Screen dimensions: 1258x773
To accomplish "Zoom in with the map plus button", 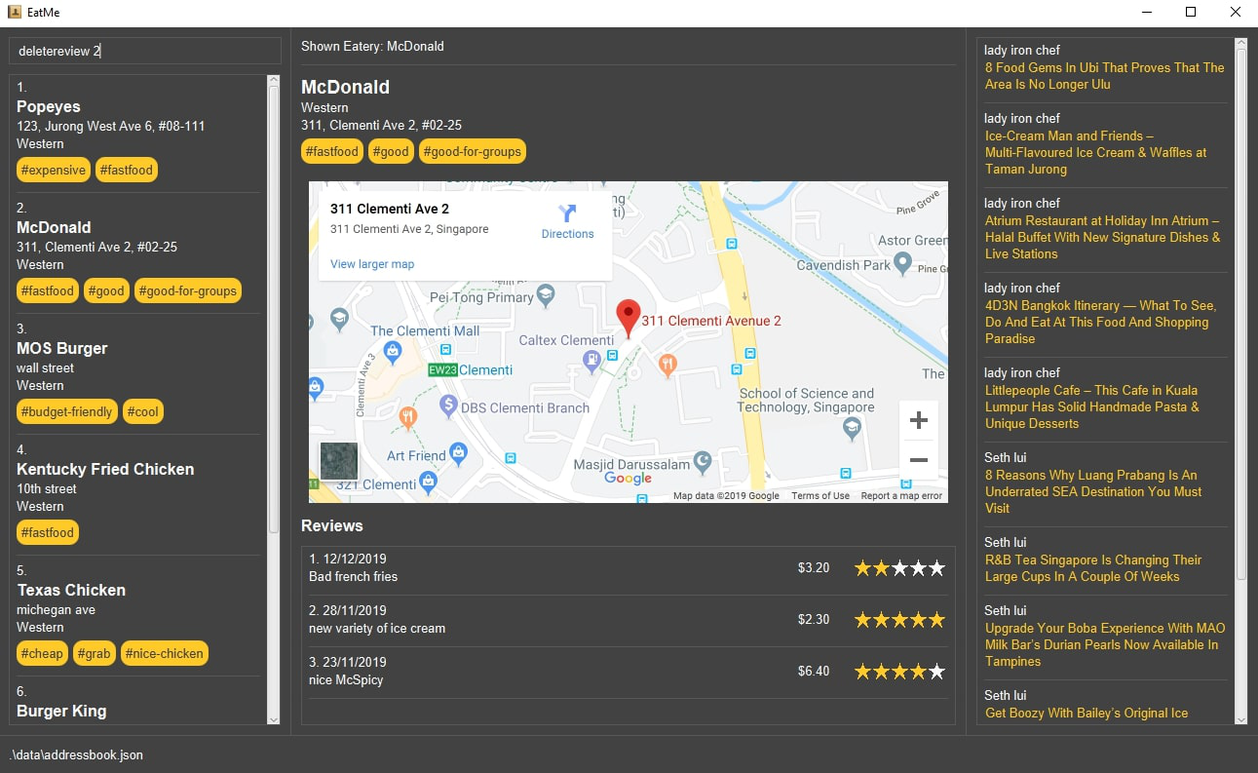I will pyautogui.click(x=918, y=421).
